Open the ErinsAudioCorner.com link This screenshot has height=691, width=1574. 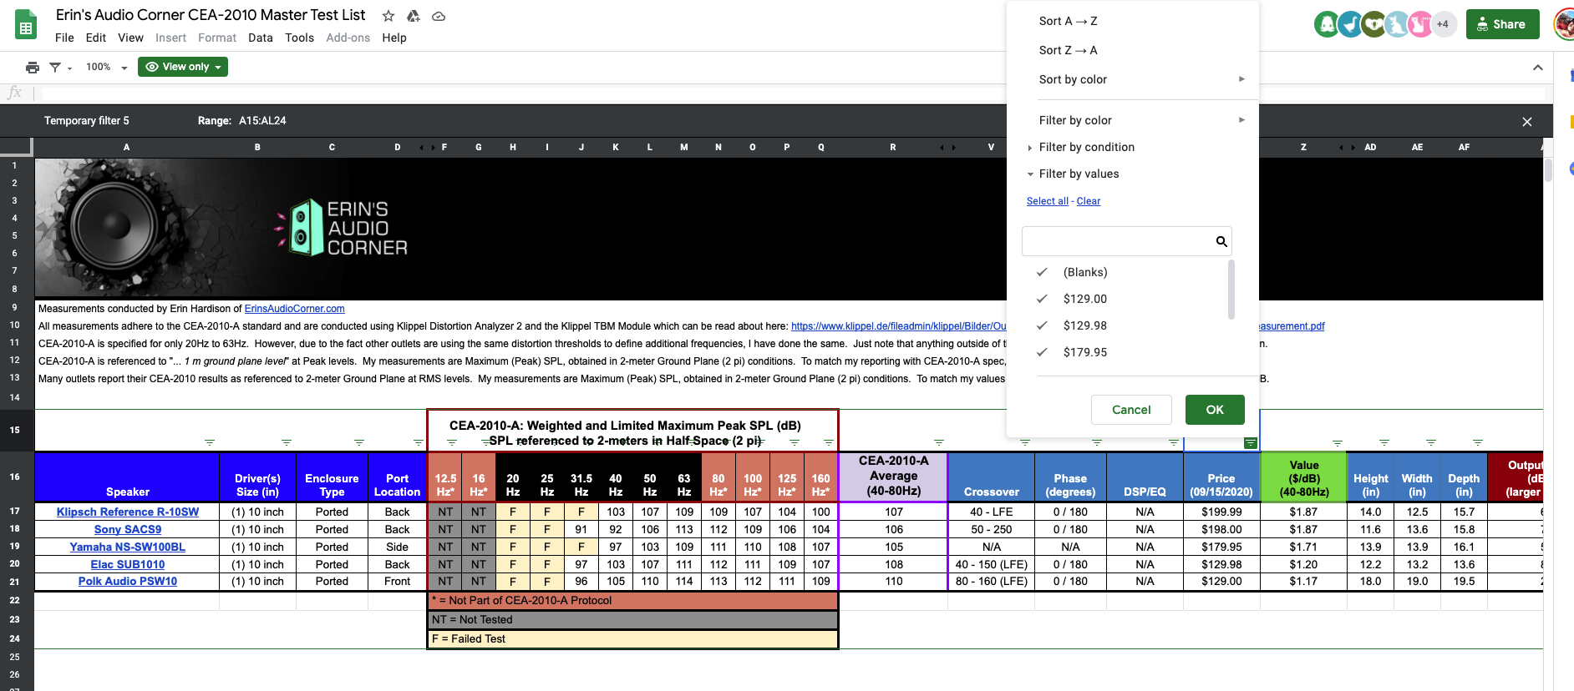point(294,309)
